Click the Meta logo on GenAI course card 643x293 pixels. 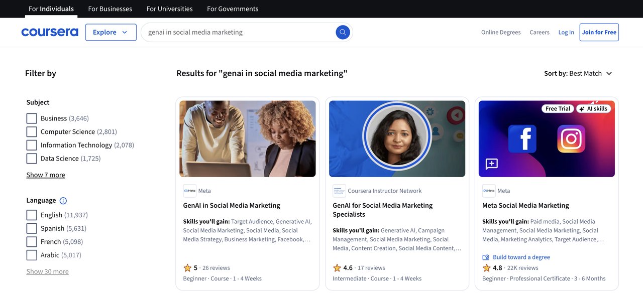189,191
